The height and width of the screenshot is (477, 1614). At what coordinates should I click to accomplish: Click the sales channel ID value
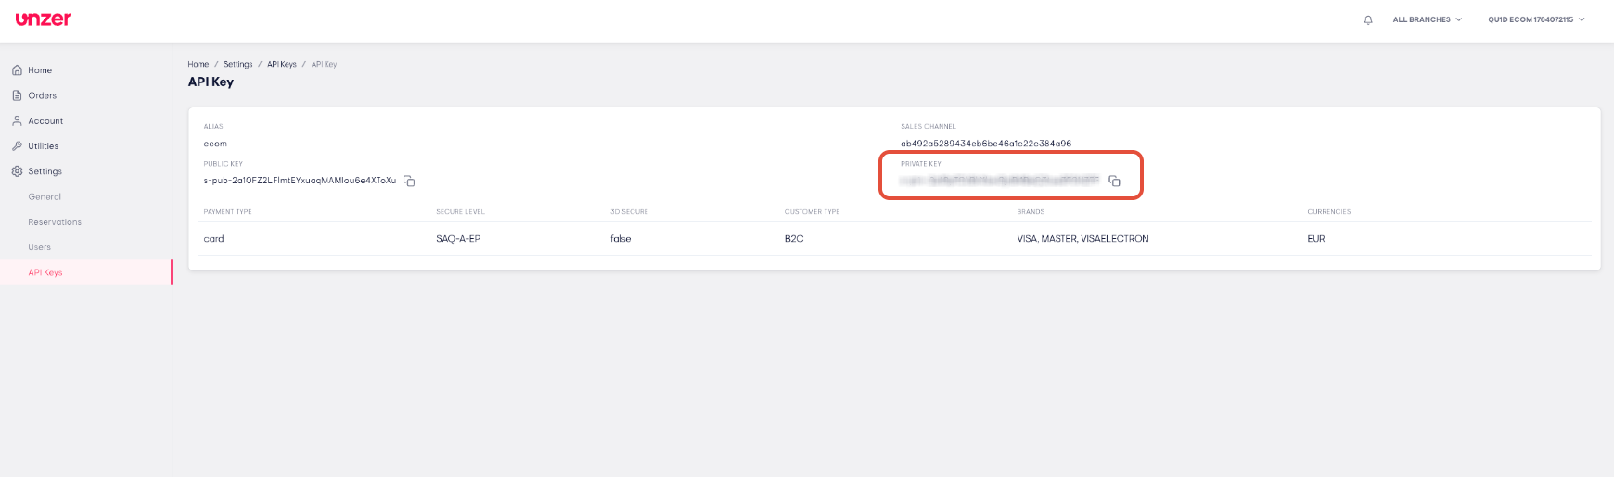pyautogui.click(x=986, y=144)
